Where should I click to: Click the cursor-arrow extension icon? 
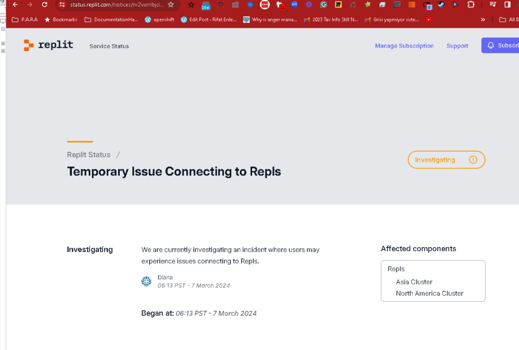[456, 5]
